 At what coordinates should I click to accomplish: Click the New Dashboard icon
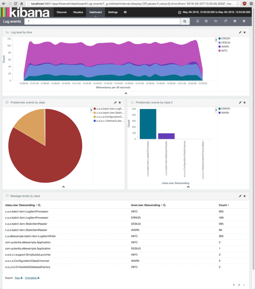[x=197, y=21]
